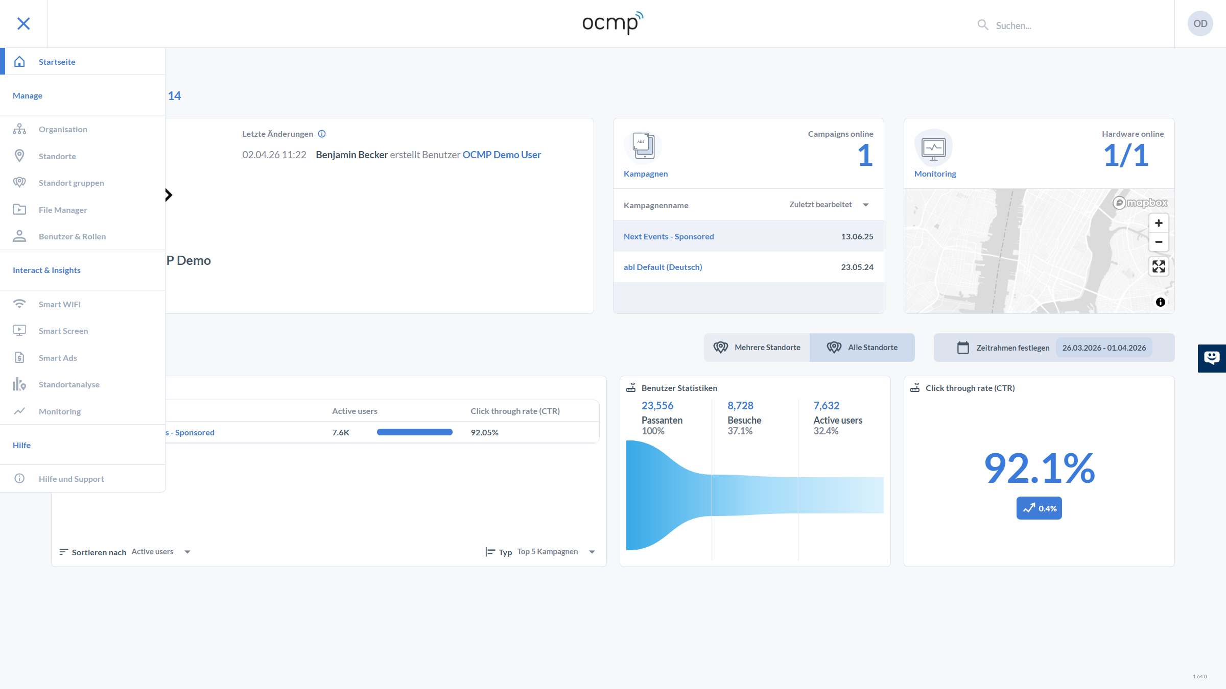
Task: Open the OD user avatar menu
Action: (1200, 23)
